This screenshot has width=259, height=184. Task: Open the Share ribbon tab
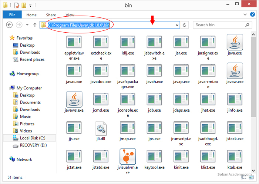(x=51, y=15)
